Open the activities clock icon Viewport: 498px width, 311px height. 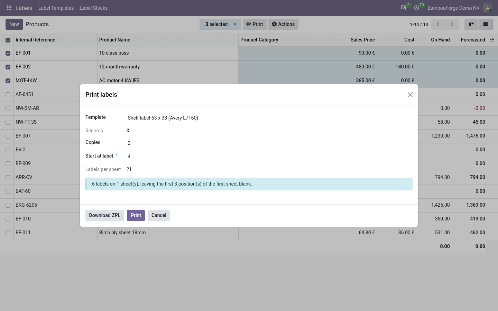[x=417, y=8]
